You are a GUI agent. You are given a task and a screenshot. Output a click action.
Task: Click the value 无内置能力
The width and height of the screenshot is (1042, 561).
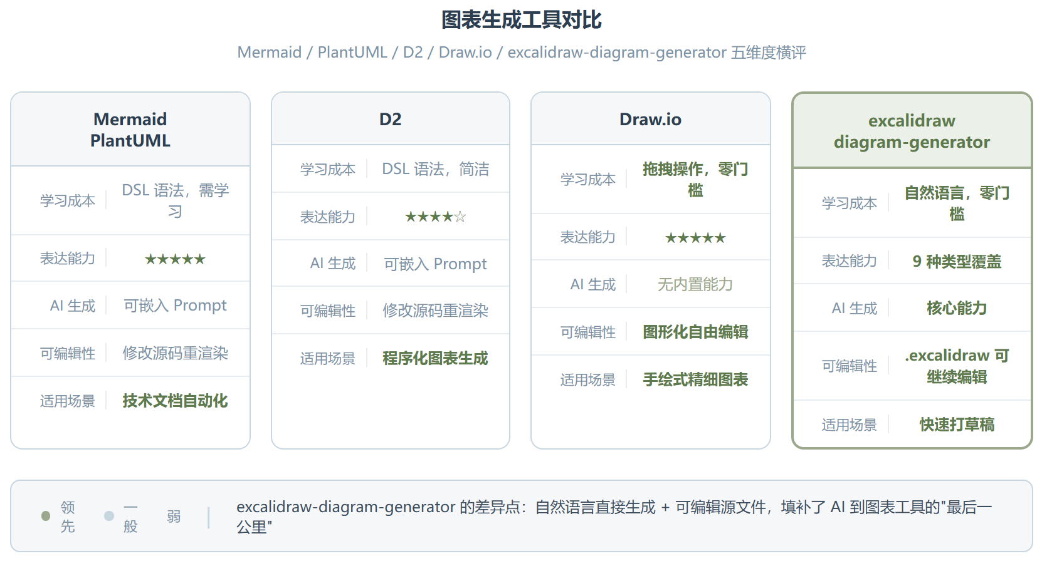tap(696, 284)
